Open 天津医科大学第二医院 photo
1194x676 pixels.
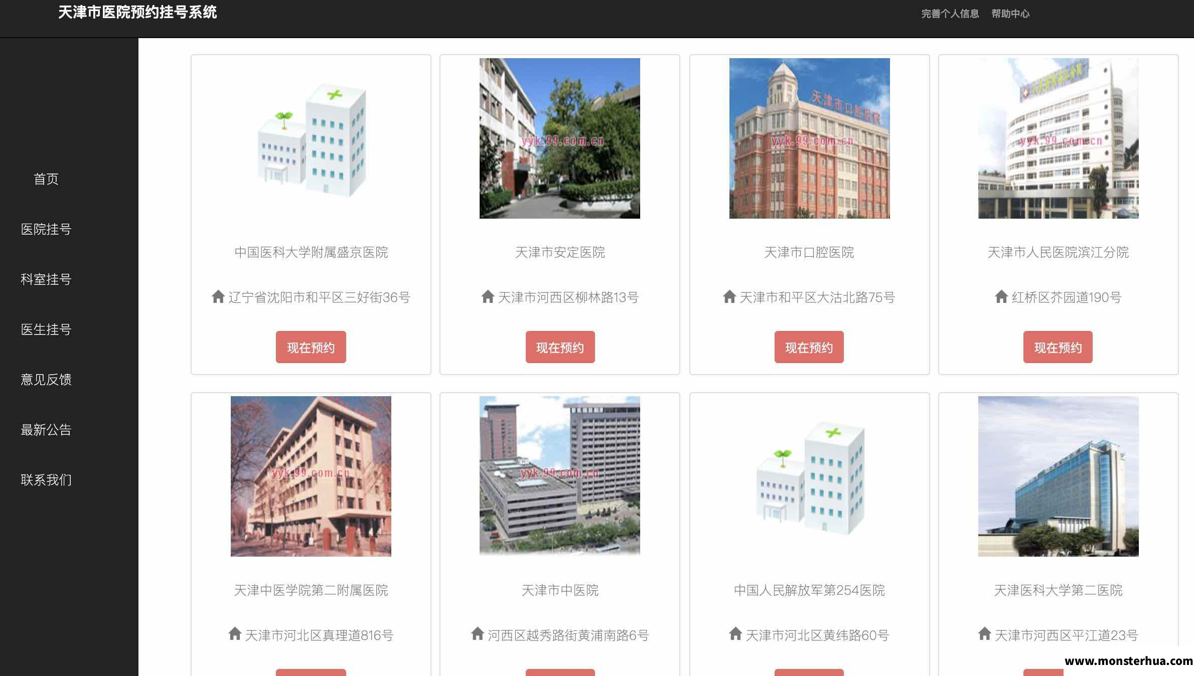coord(1059,476)
